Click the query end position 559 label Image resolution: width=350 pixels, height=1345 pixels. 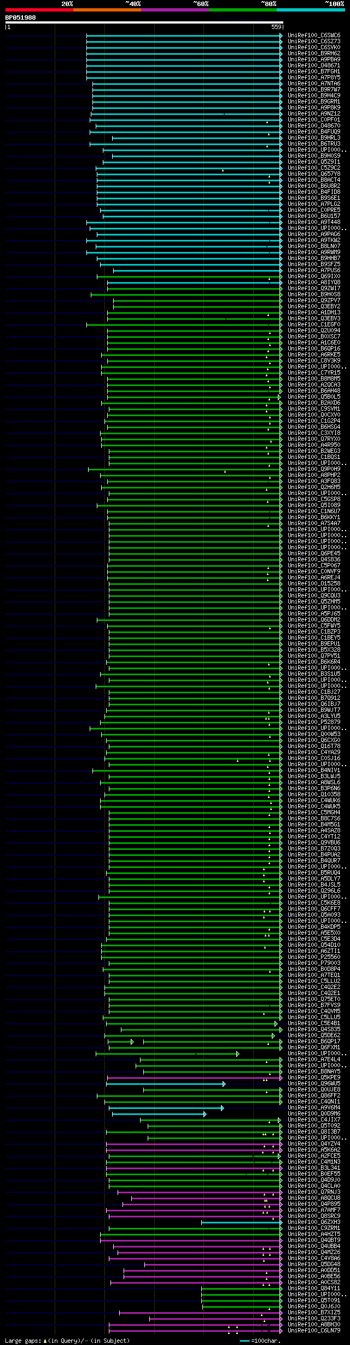(276, 27)
